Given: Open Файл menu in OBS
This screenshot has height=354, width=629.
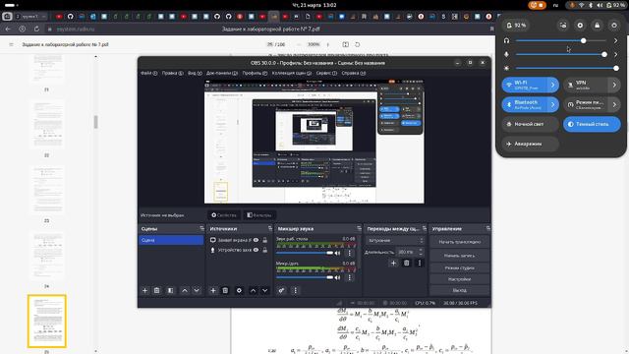Looking at the screenshot, I should (148, 73).
